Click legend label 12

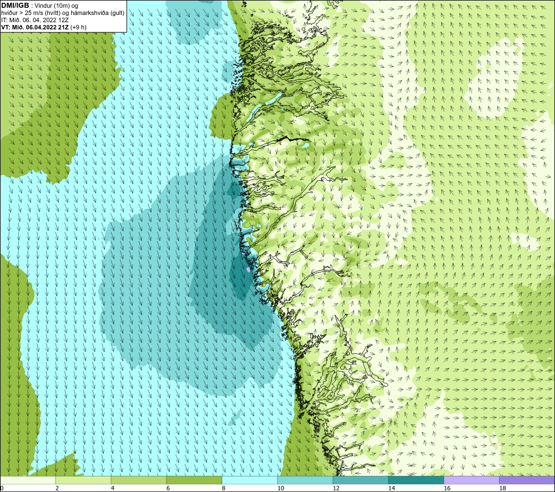336,489
